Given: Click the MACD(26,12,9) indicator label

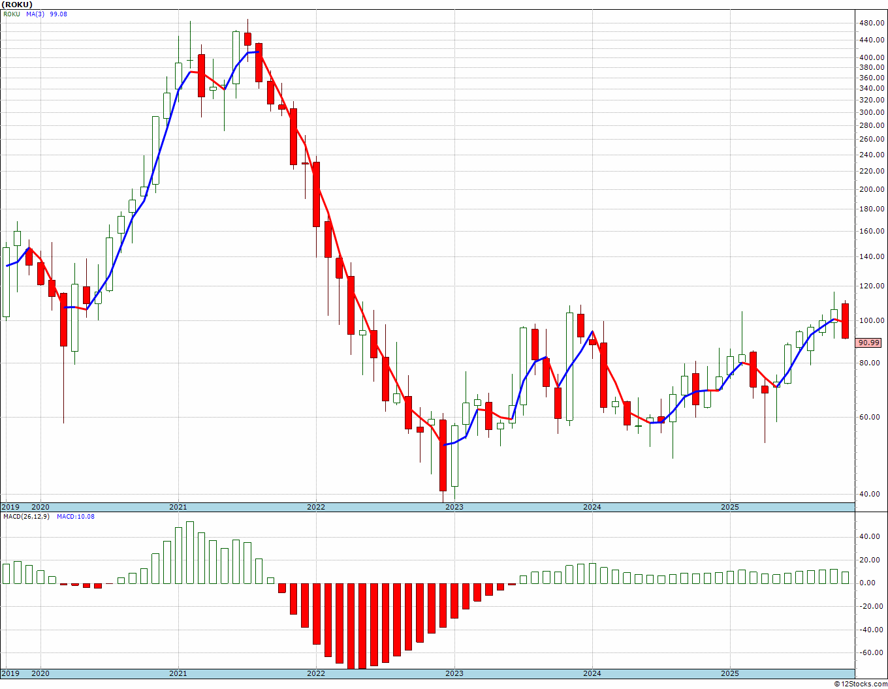Looking at the screenshot, I should click(x=27, y=516).
